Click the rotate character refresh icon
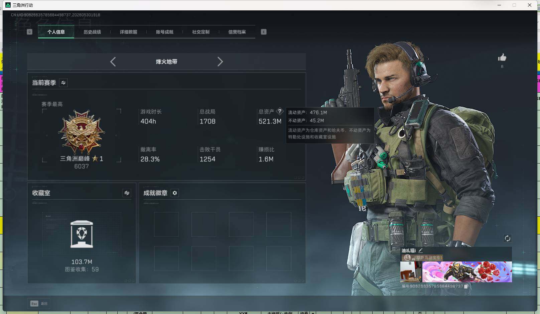Viewport: 540px width, 314px height. click(507, 238)
